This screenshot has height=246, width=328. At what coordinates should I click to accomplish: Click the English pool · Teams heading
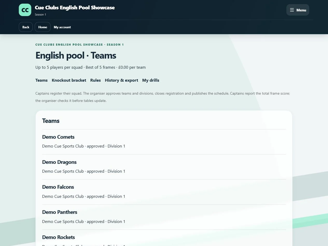pyautogui.click(x=76, y=55)
